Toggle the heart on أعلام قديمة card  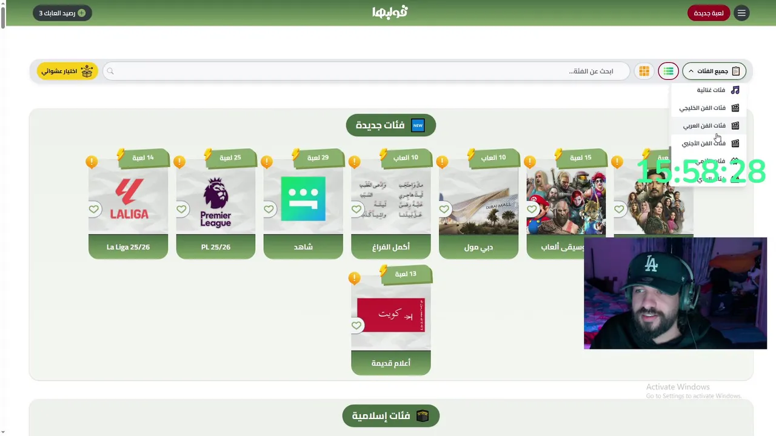(x=356, y=325)
